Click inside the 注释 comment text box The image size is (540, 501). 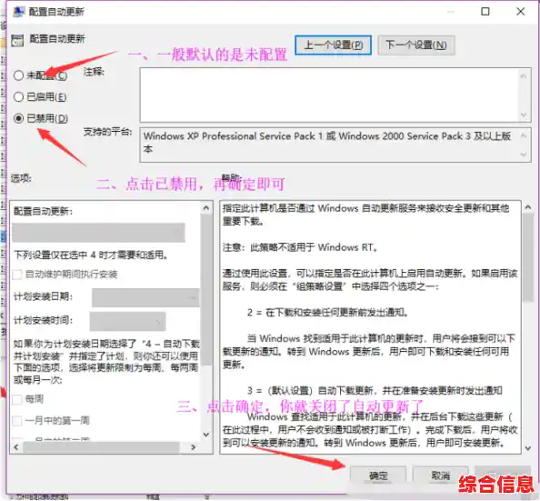pos(330,95)
